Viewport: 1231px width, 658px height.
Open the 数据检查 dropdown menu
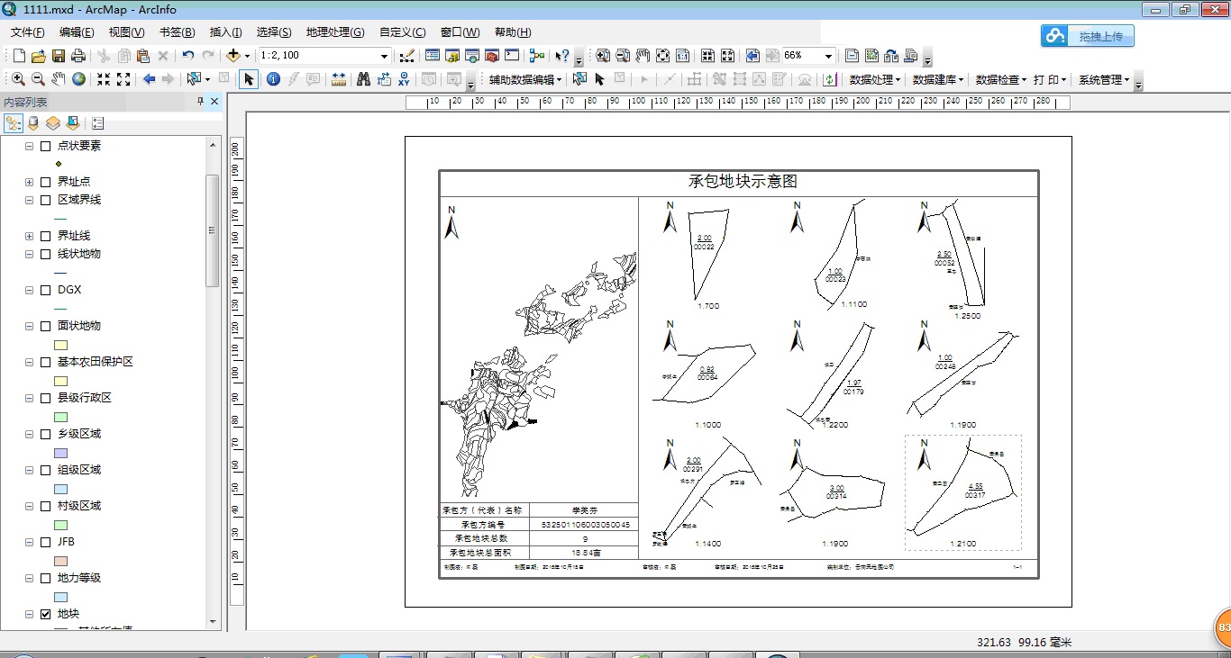(x=1001, y=79)
